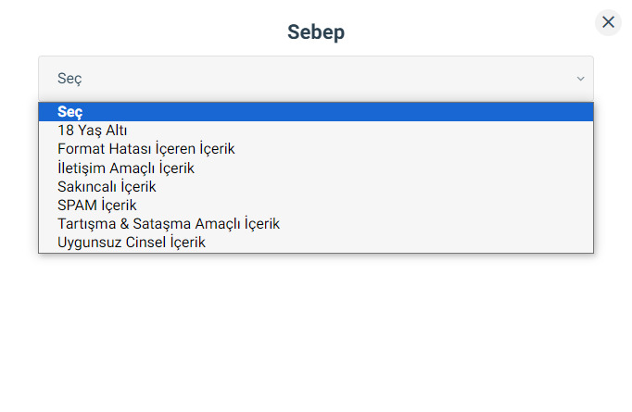Open the Sebep reason combo box
632x412 pixels.
point(316,79)
